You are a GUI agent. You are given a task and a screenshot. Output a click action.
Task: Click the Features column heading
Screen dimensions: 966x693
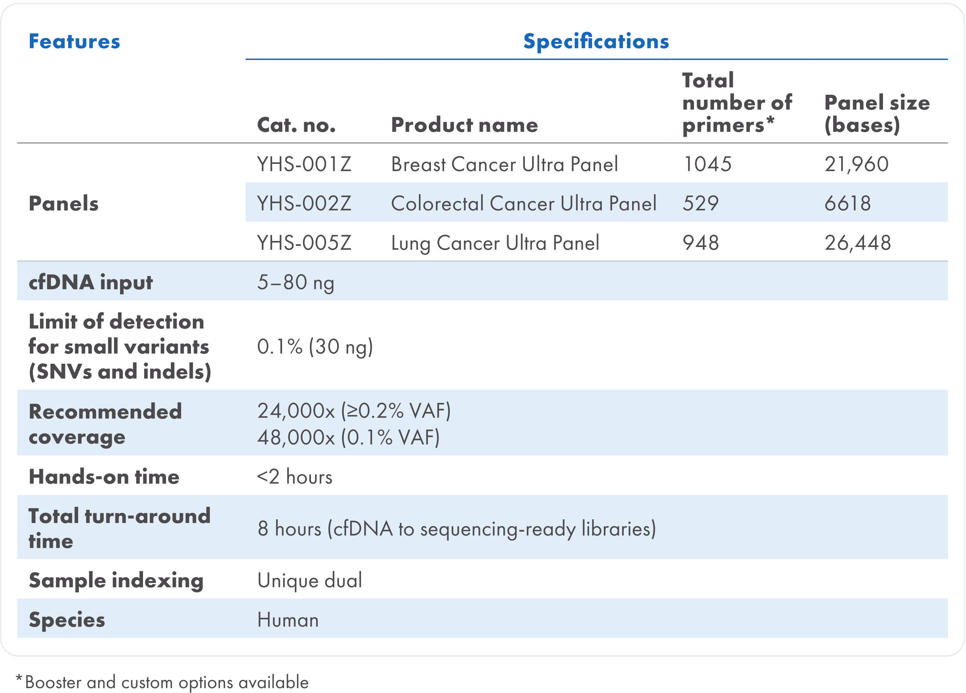75,41
